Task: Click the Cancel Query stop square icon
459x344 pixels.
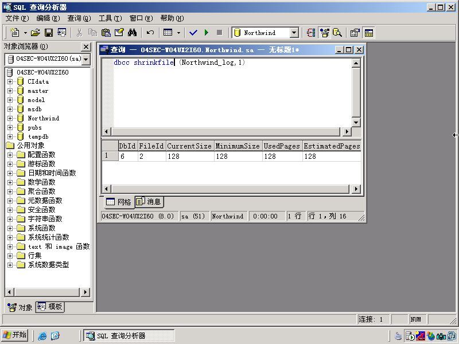Action: pyautogui.click(x=220, y=33)
